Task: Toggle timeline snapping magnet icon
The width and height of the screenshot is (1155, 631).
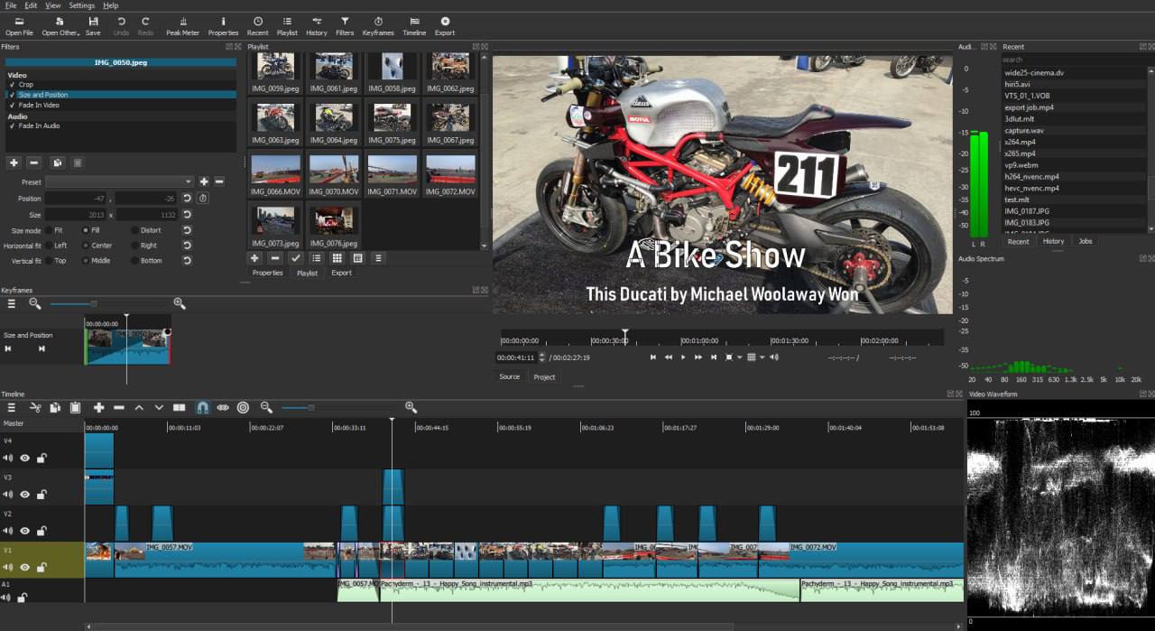Action: [203, 408]
